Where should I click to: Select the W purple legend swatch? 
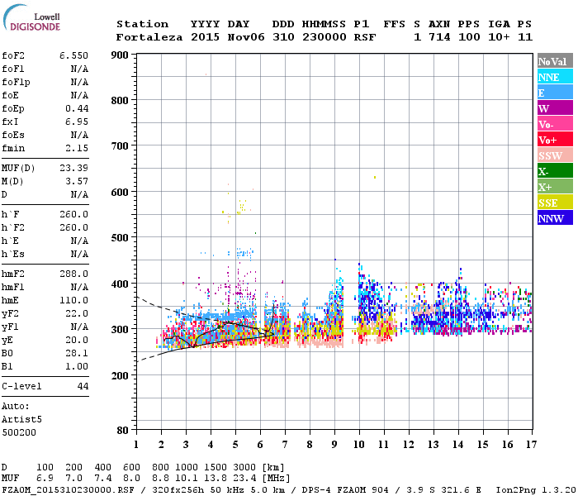click(555, 108)
